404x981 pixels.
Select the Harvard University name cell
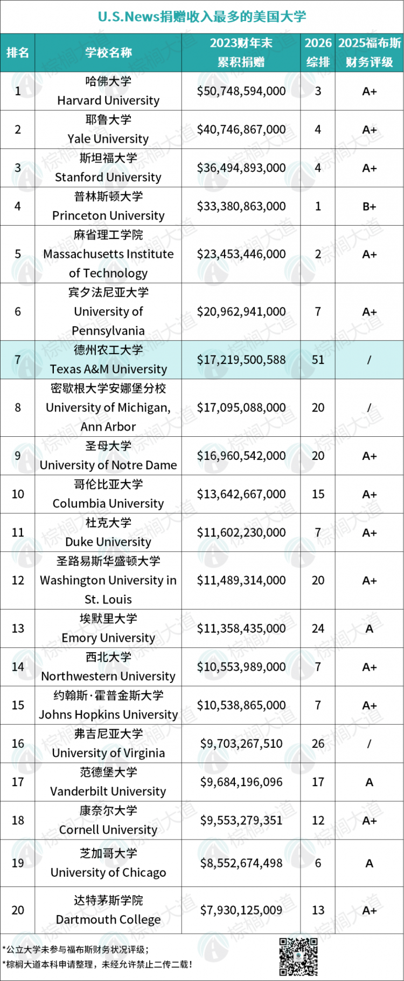tap(108, 91)
